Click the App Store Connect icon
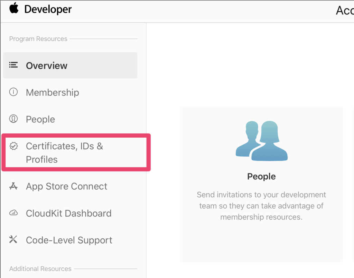 [13, 186]
